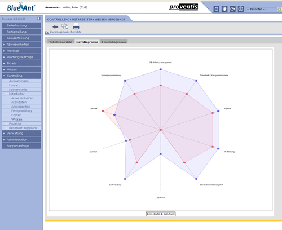Image resolution: width=282 pixels, height=230 pixels.
Task: Click the user name Müller, Peter
Action: point(75,7)
